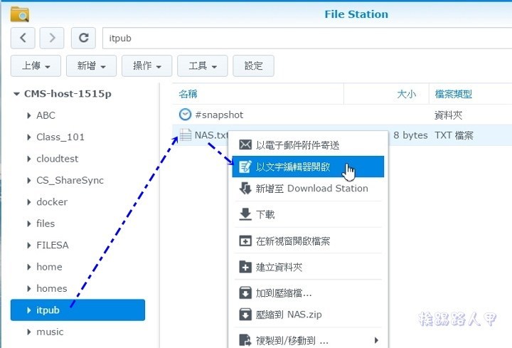Select the ABC folder in tree

click(46, 115)
